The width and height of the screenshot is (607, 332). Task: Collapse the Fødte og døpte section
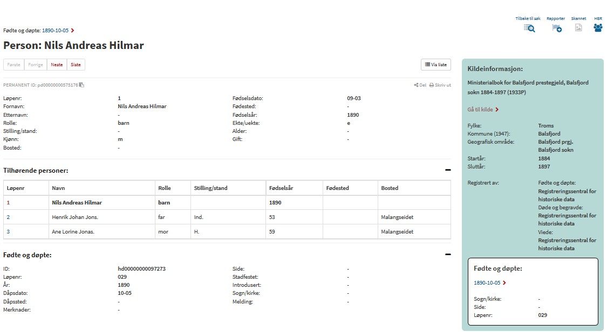pos(447,255)
